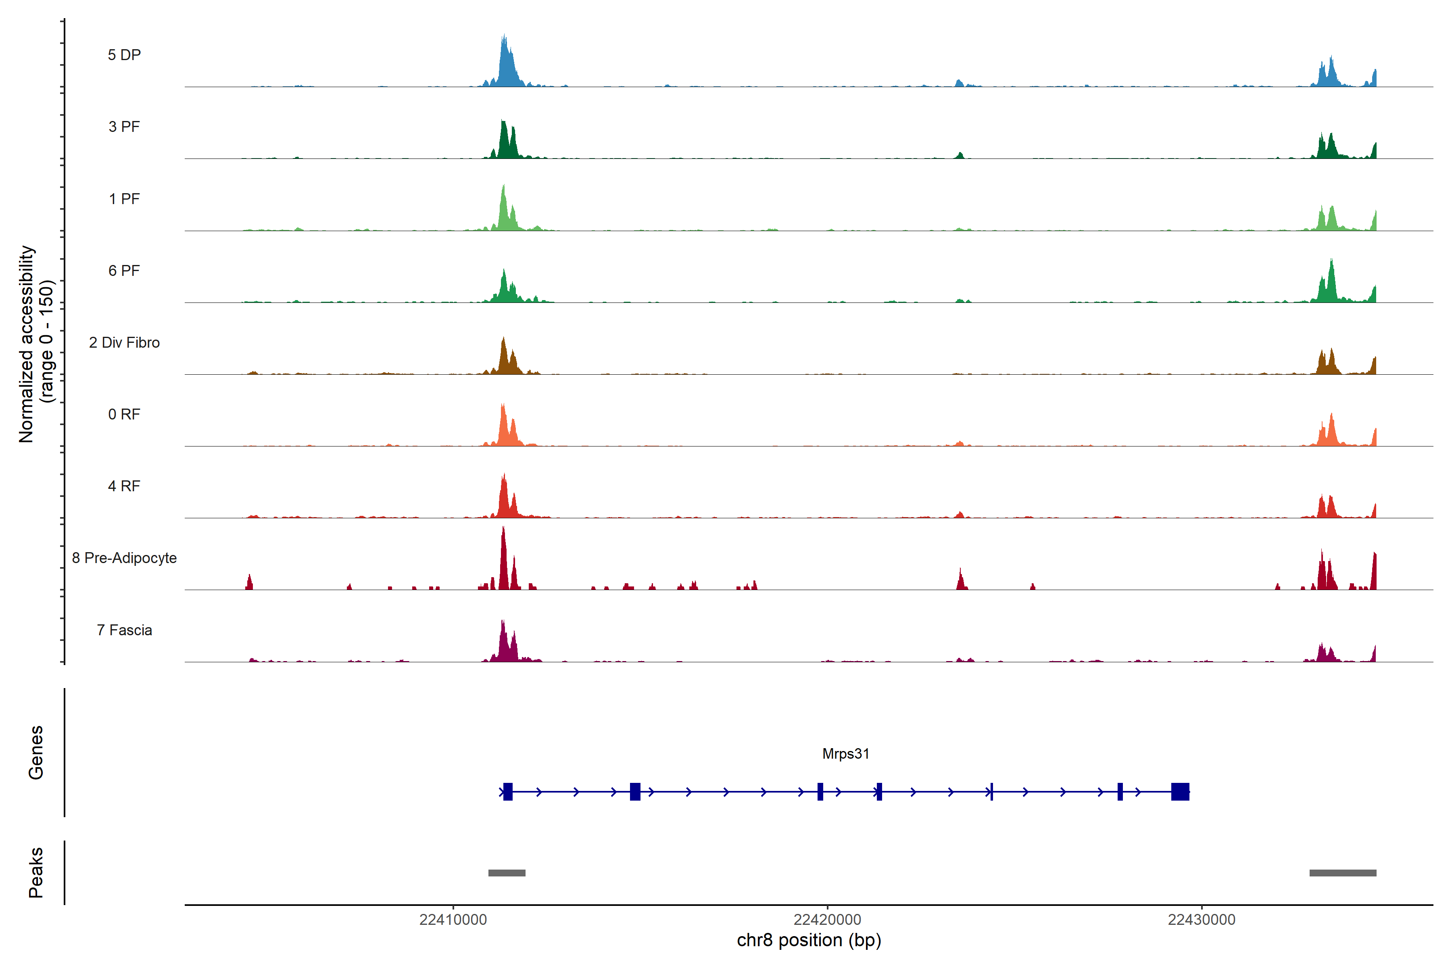Click the 0 RF track label
Screen dimensions: 1452x968
tap(124, 414)
